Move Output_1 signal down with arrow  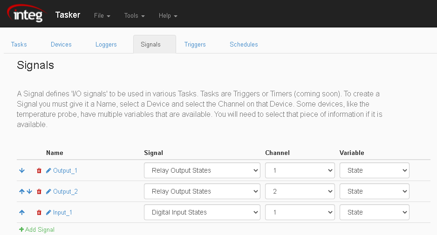tap(22, 170)
